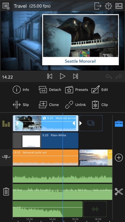Tap the 12.00 timeline ruler mark

click(30, 219)
